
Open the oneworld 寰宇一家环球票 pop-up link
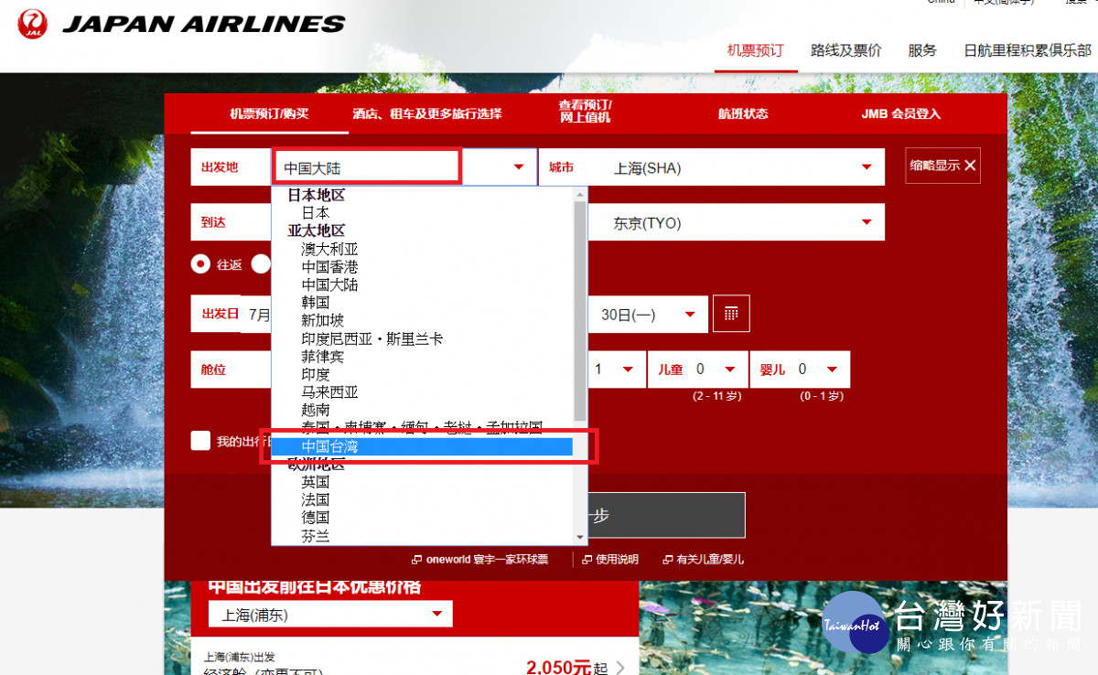tap(479, 559)
